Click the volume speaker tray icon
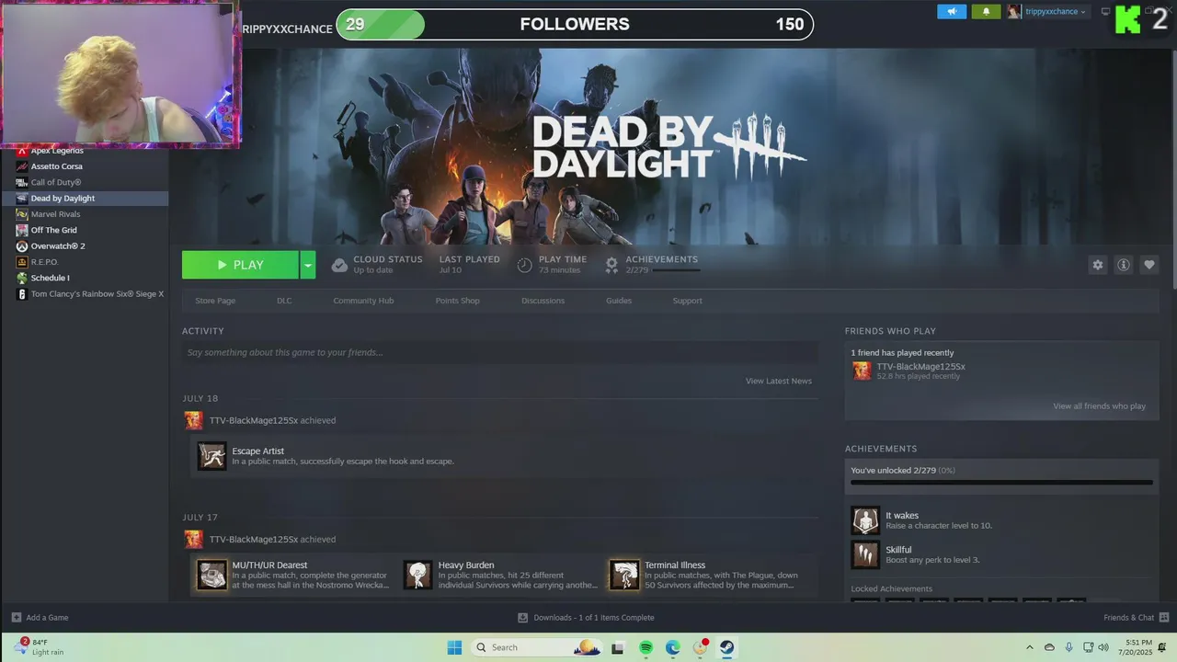The width and height of the screenshot is (1177, 662). pyautogui.click(x=1103, y=647)
